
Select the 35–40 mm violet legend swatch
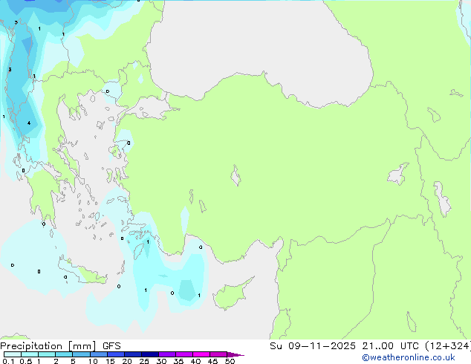click(183, 354)
